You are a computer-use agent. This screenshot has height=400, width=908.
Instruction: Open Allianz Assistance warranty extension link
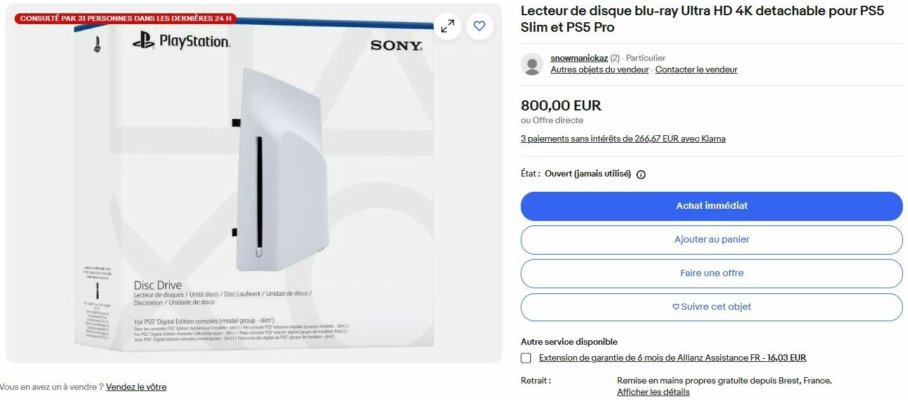click(x=673, y=358)
